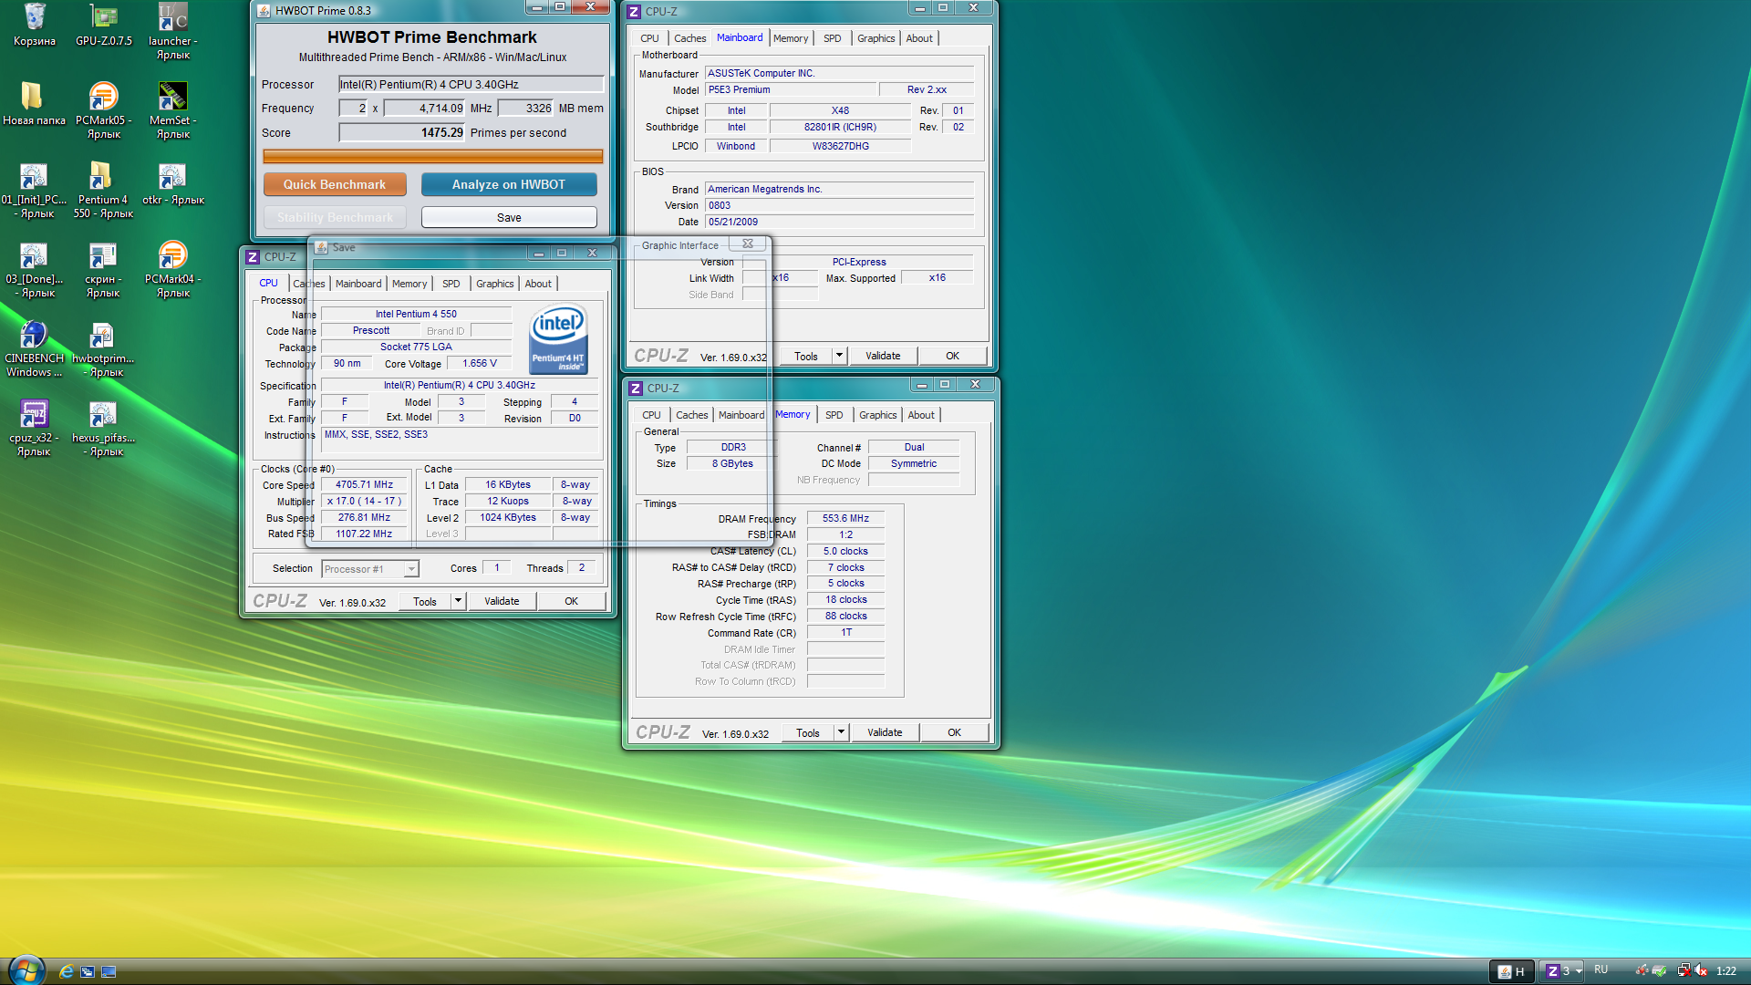This screenshot has height=985, width=1751.
Task: Open the otkr shortcut on the desktop
Action: point(172,183)
